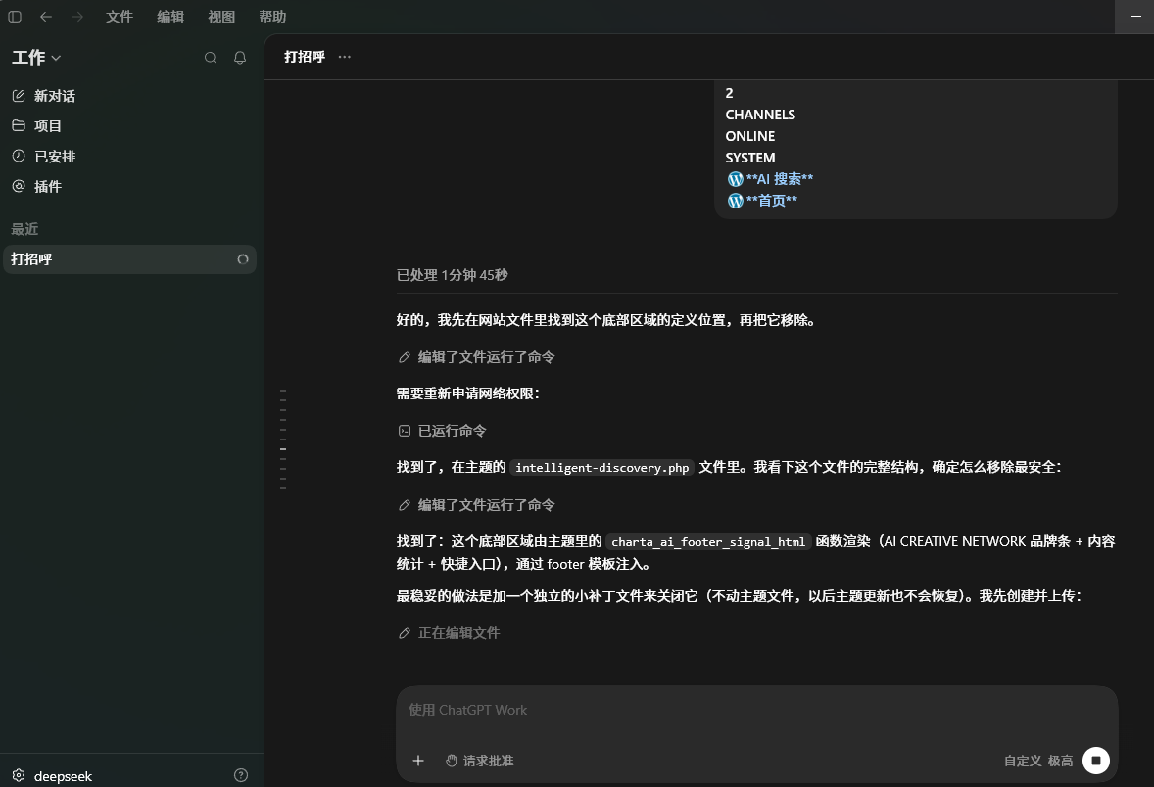The image size is (1154, 787).
Task: Open the 视图 menu
Action: coord(221,17)
